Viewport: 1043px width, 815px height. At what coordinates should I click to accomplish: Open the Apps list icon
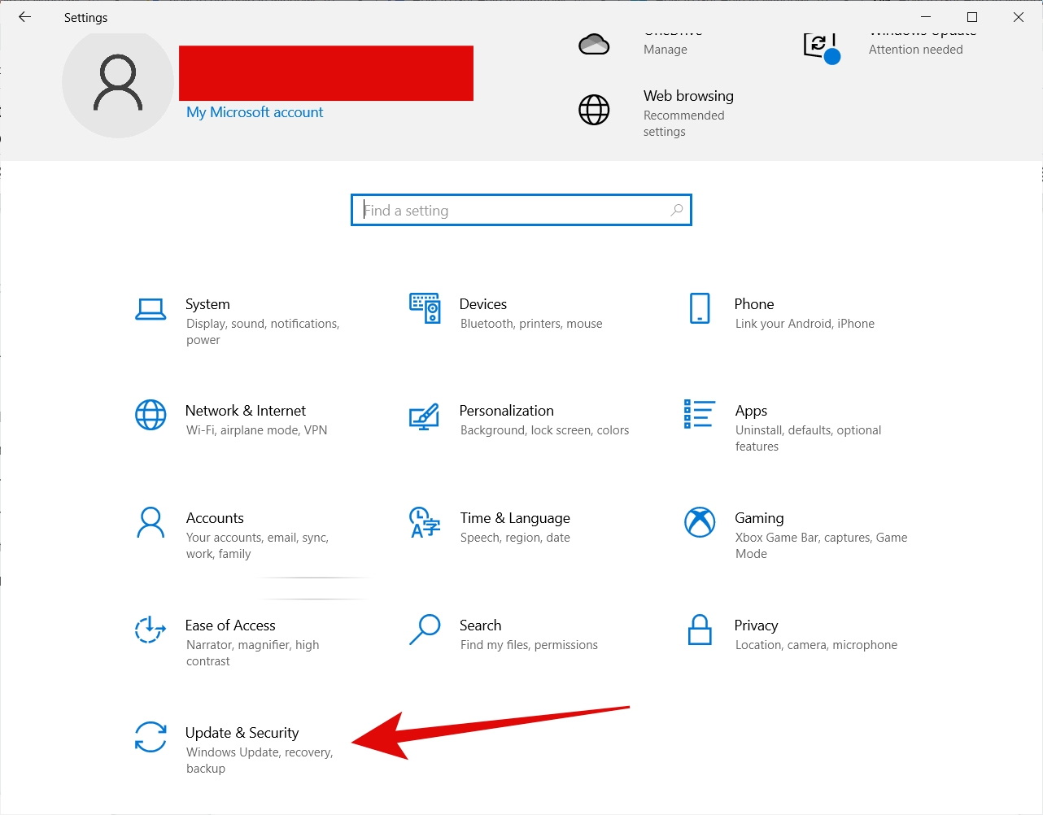700,414
